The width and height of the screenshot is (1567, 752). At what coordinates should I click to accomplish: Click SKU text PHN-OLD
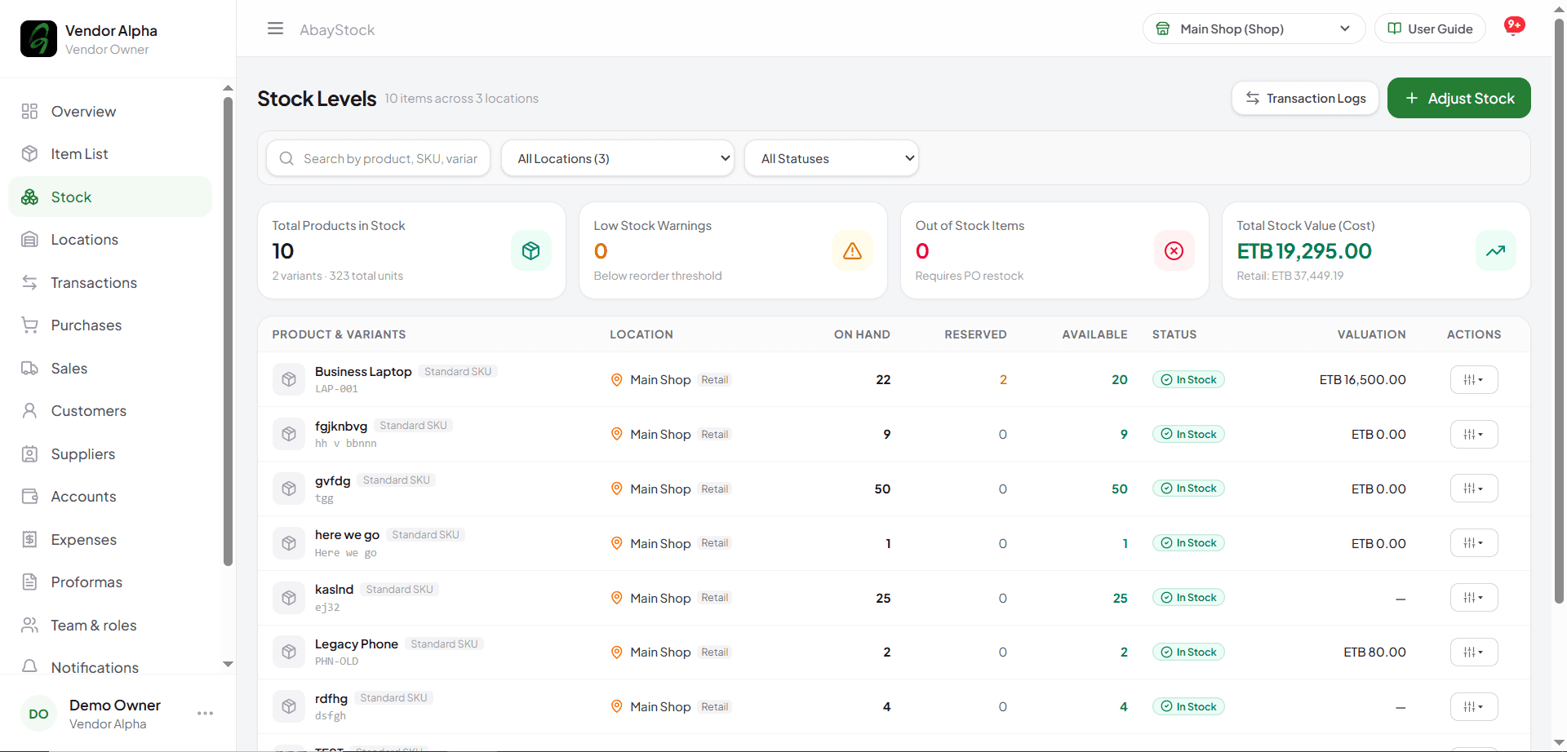coord(336,661)
